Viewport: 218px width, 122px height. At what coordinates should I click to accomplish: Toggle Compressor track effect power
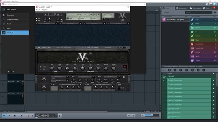click(4, 15)
